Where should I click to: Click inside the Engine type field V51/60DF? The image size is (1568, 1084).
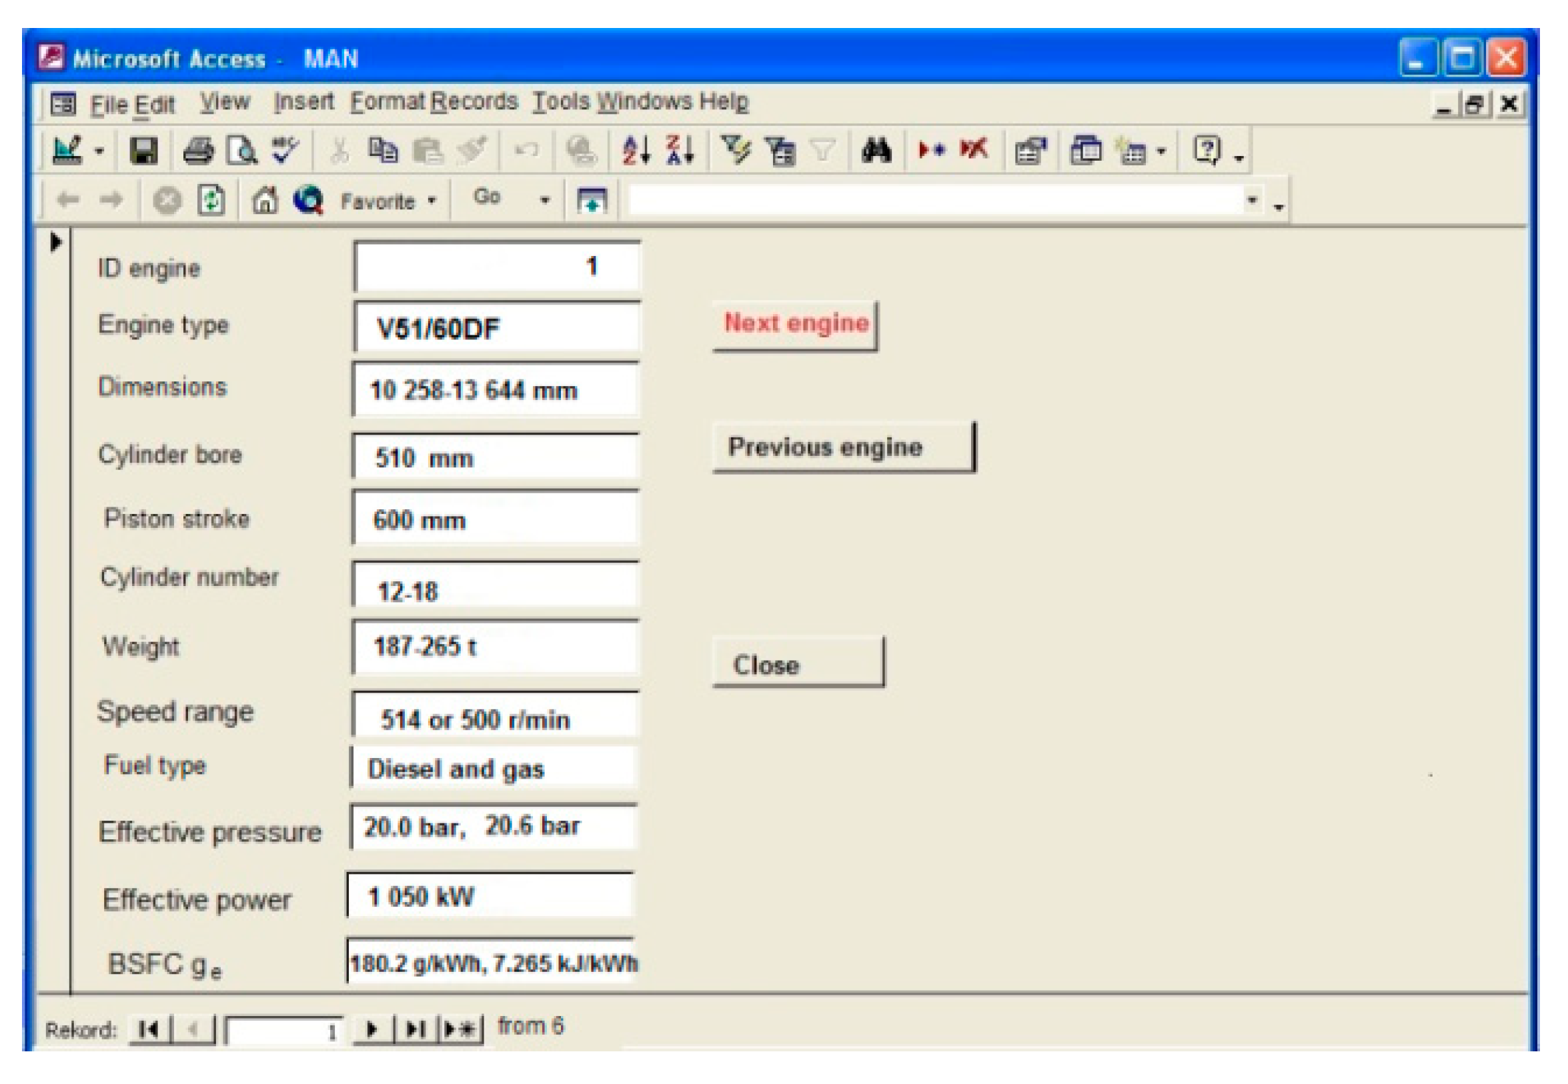[x=496, y=328]
